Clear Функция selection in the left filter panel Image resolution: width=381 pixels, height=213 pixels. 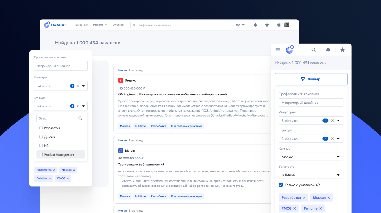(x=78, y=106)
